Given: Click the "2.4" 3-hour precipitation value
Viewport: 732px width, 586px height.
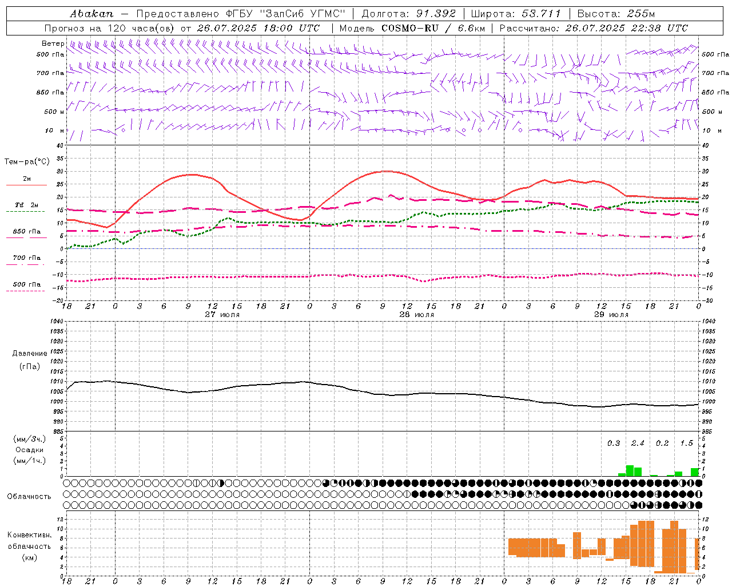Looking at the screenshot, I should pyautogui.click(x=638, y=444).
